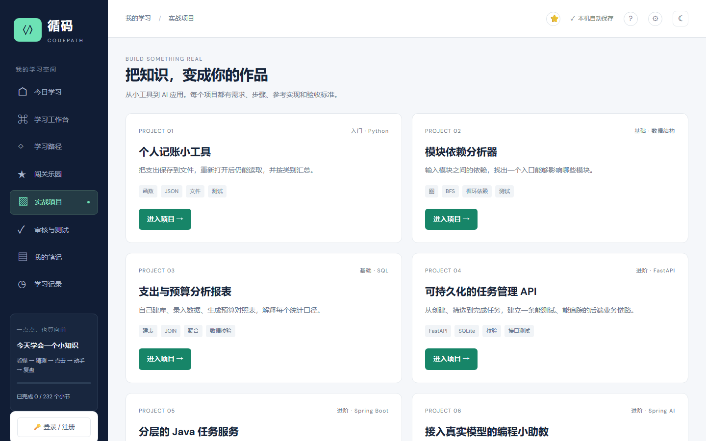Click 进阶 · Spring Boot label
706x441 pixels.
click(363, 411)
